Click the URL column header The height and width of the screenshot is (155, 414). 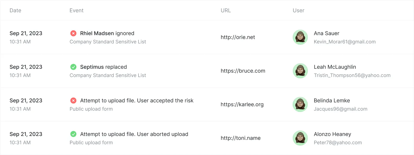[x=226, y=11]
